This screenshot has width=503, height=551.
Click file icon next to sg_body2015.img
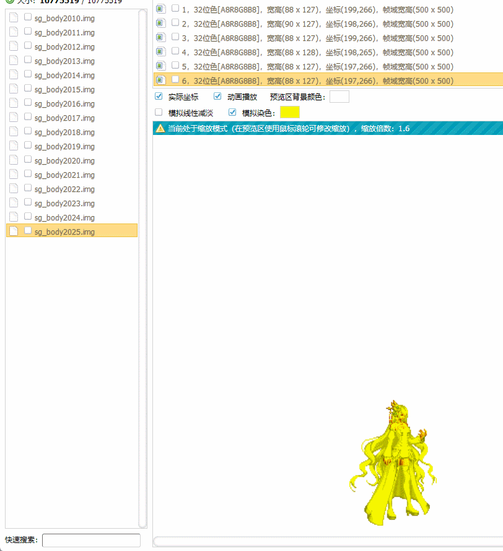[14, 89]
